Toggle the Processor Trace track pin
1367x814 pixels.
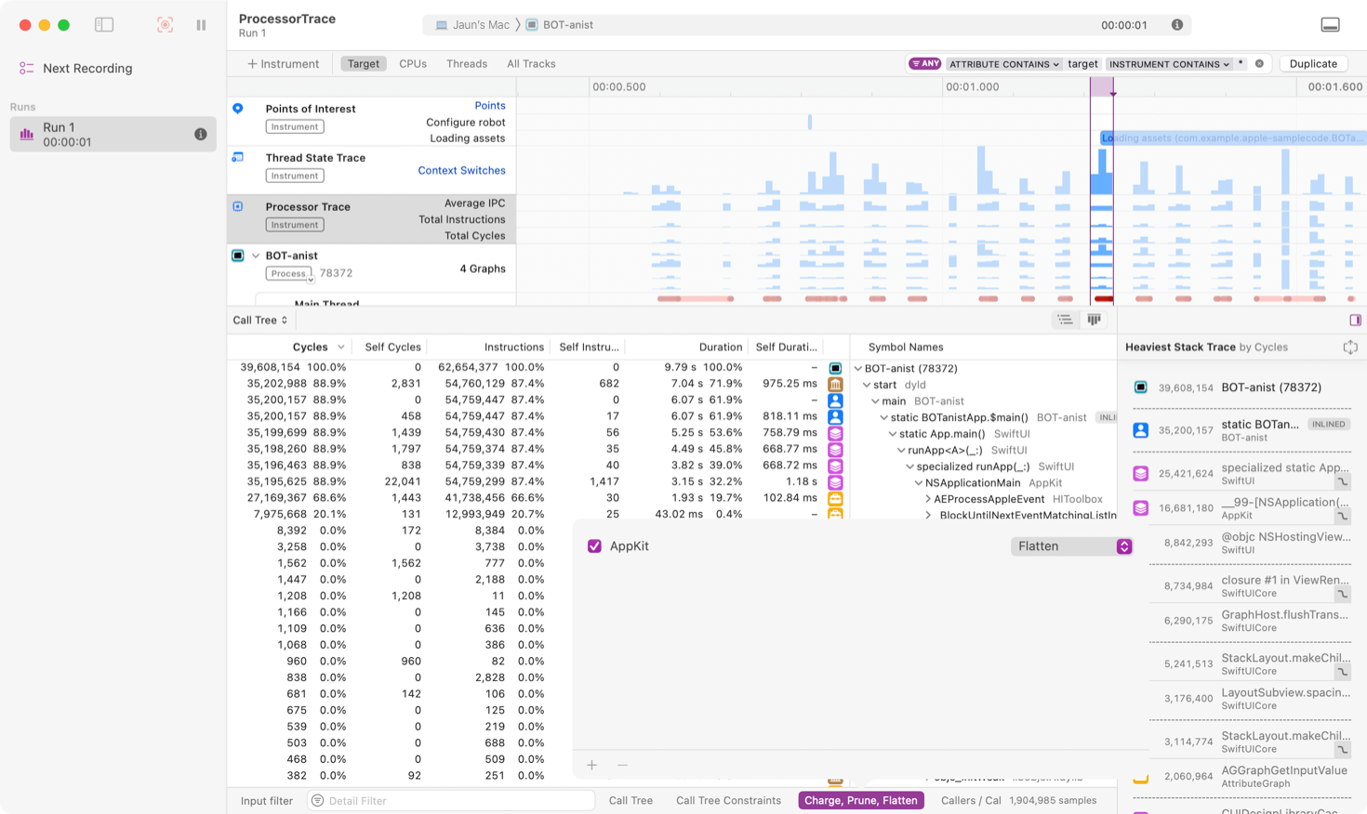[238, 206]
